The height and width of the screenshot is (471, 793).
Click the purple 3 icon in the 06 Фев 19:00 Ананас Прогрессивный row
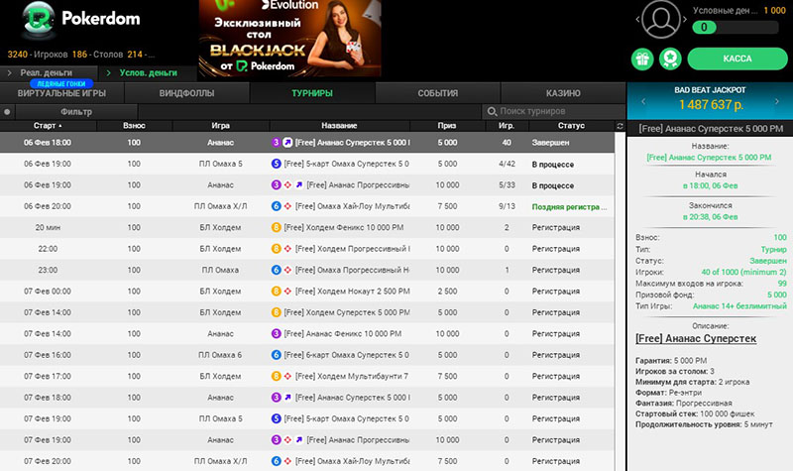click(277, 185)
